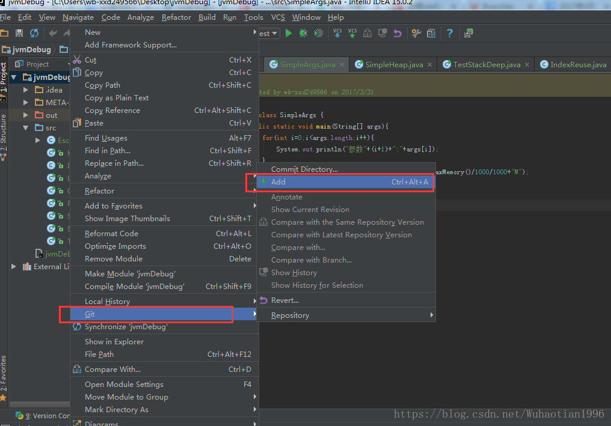Click the Show History toolbar icon
Screen dimensions: 611x426
click(382, 34)
